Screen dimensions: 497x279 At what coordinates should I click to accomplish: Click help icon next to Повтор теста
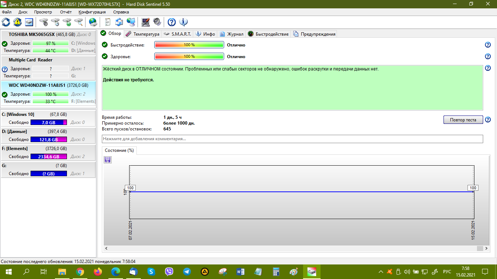(488, 120)
